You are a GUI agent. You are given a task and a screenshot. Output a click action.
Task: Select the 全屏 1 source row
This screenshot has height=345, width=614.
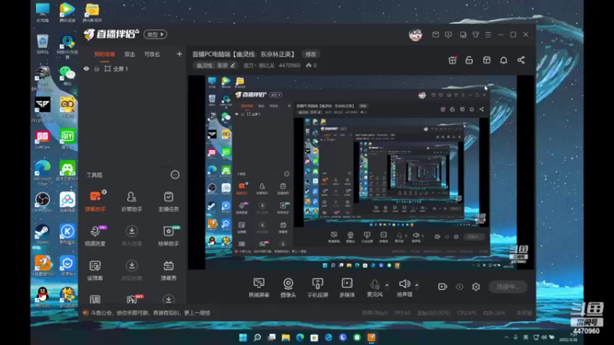[133, 68]
